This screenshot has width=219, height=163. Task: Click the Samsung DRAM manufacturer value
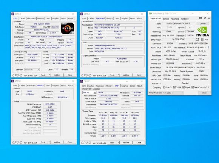108,102
